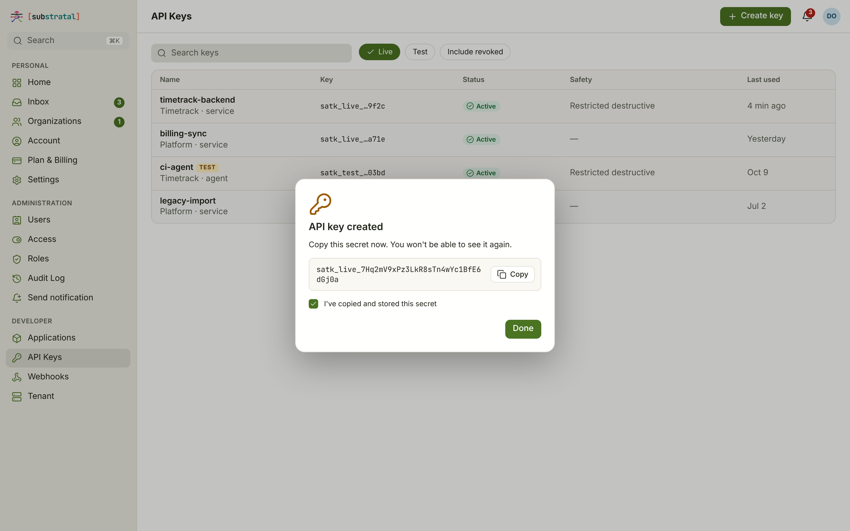850x531 pixels.
Task: Click the sidebar Search box
Action: (68, 41)
